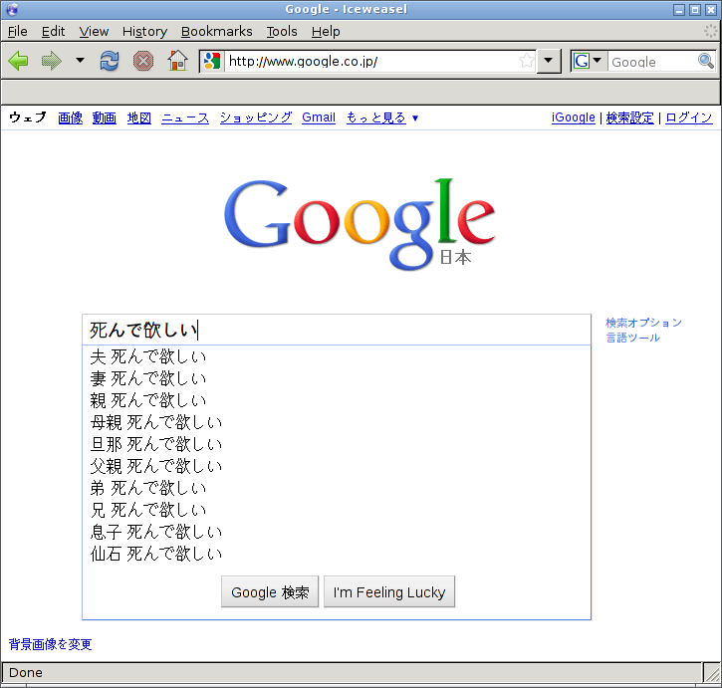The width and height of the screenshot is (722, 688).
Task: Click the main Google search text box
Action: click(x=337, y=330)
